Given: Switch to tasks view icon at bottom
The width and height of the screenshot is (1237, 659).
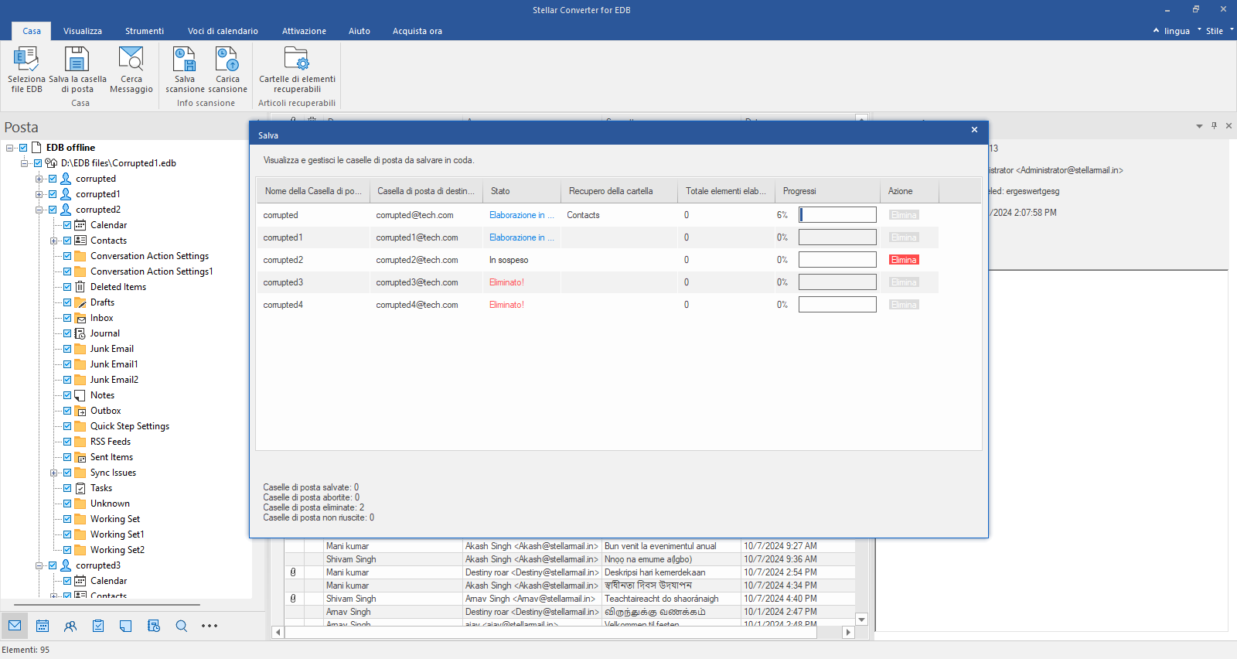Looking at the screenshot, I should (98, 626).
